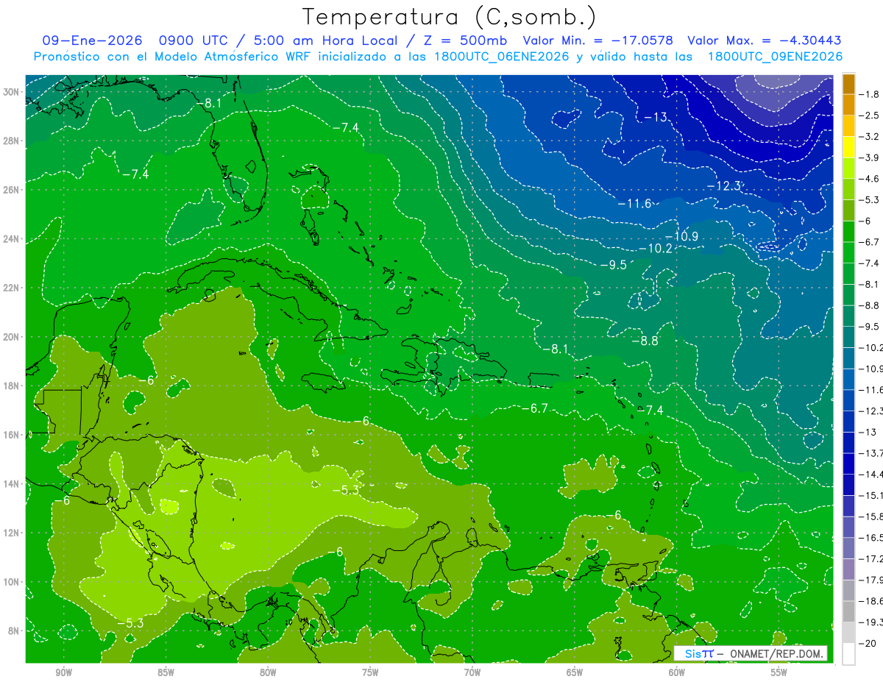Click the '-12.3' contour label on map
Screen dimensions: 883x682
[723, 186]
